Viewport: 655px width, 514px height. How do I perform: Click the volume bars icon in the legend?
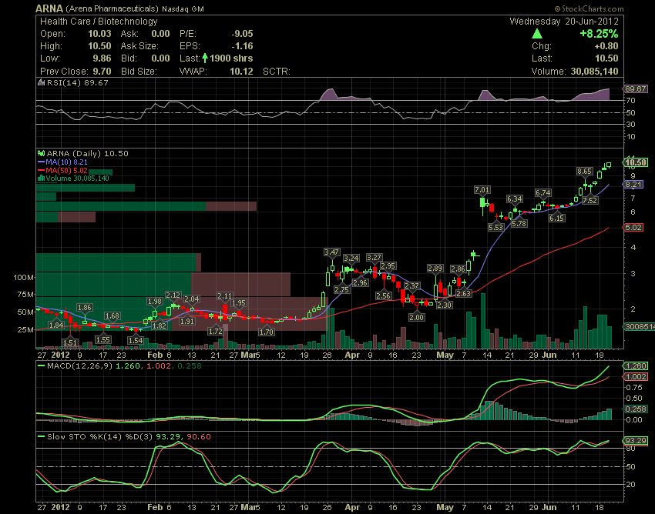point(41,179)
